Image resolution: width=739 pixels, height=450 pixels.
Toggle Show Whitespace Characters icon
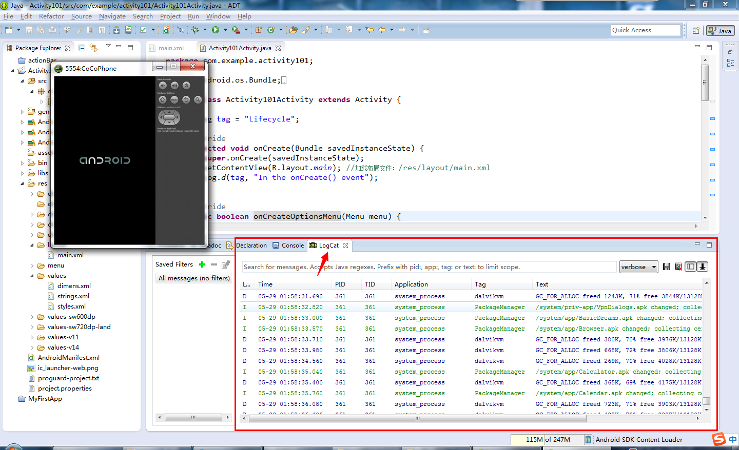click(102, 30)
